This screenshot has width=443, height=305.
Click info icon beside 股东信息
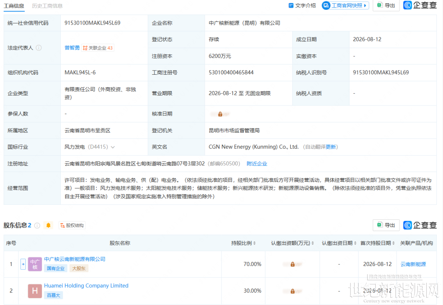tap(37, 225)
